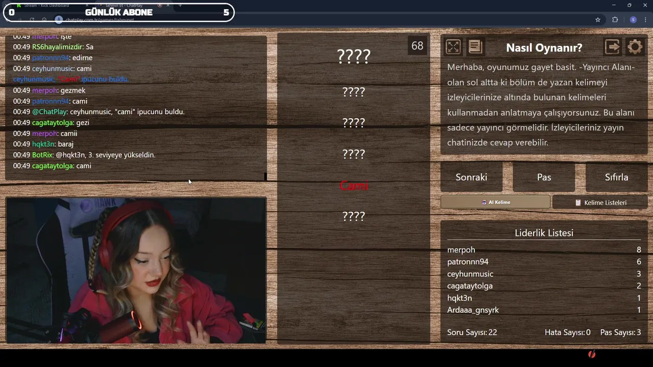Click patronnn94 in the leaderboard
Screen dimensions: 653x367
click(468, 261)
